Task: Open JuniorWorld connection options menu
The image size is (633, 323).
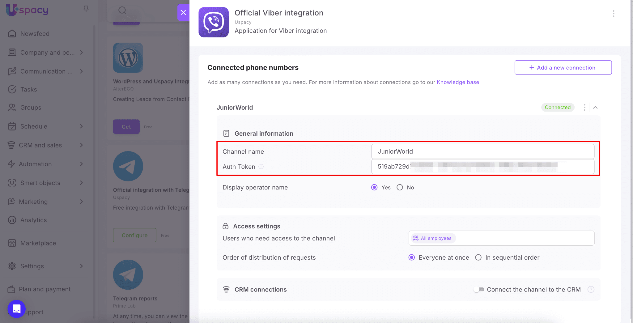Action: (584, 107)
